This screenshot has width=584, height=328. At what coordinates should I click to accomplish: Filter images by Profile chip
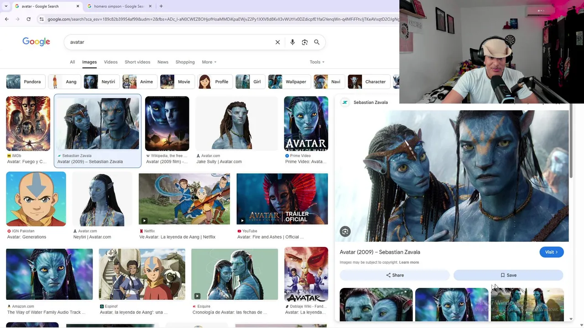click(215, 82)
